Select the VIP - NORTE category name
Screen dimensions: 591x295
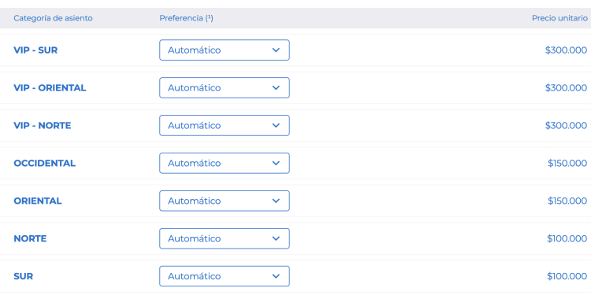(x=43, y=125)
